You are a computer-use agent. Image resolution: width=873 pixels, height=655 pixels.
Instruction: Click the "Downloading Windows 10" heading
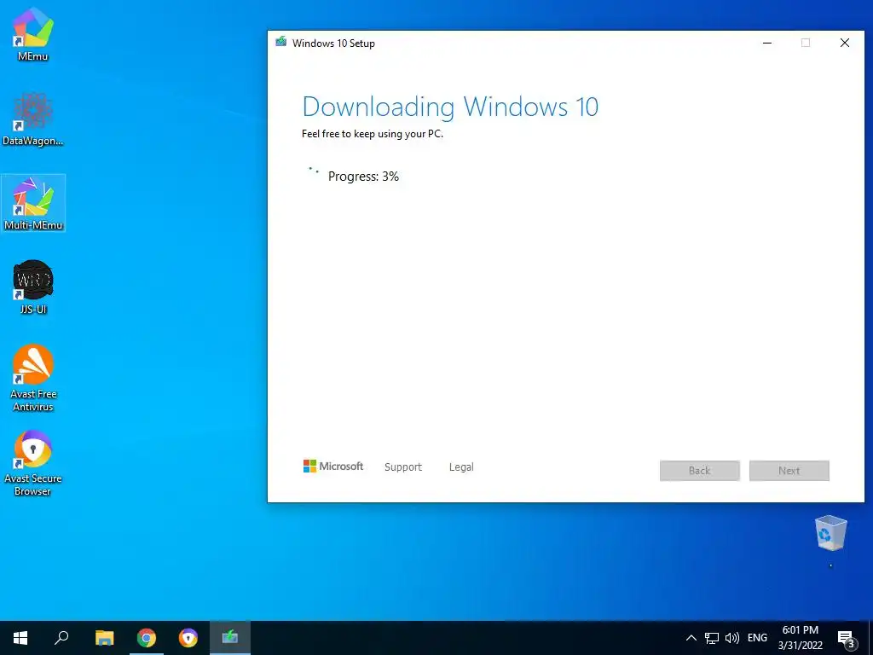click(450, 107)
